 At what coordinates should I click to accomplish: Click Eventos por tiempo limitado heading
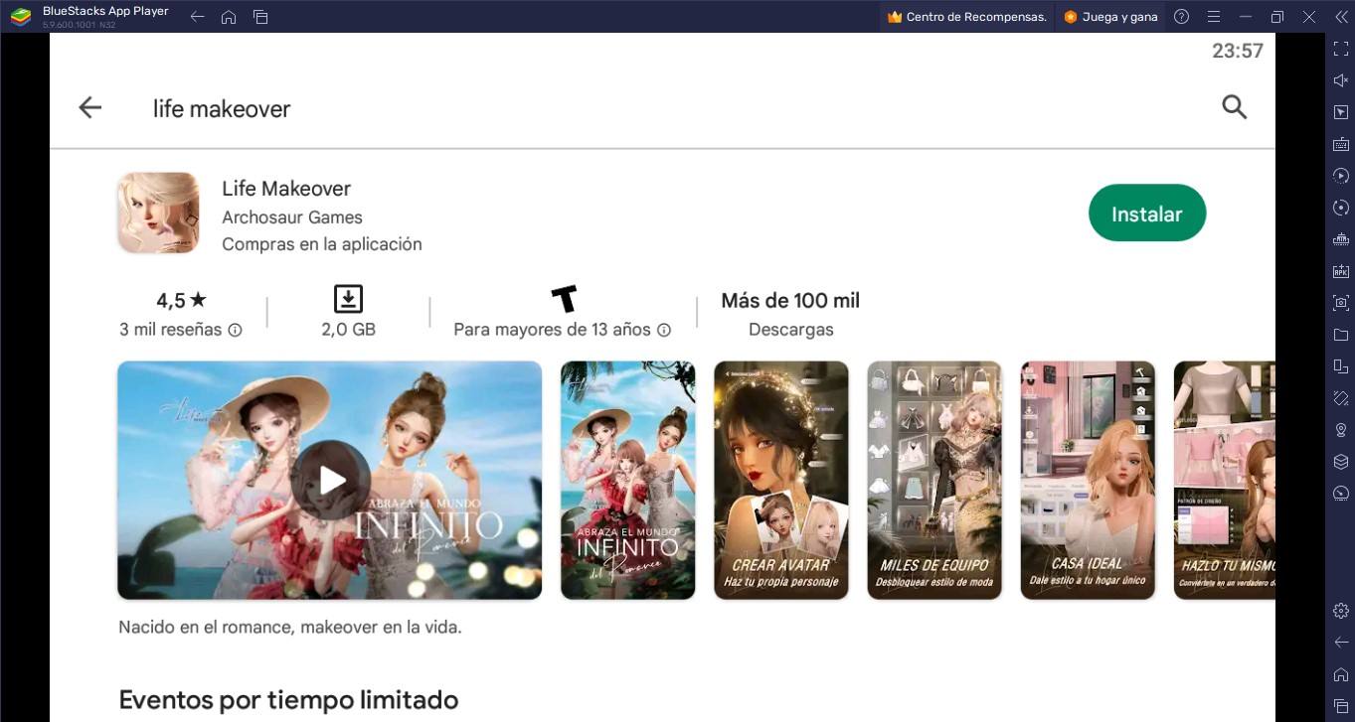(288, 699)
